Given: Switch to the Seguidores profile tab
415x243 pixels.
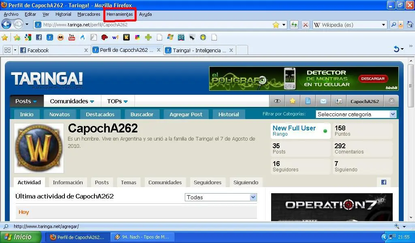Looking at the screenshot, I should (x=207, y=182).
